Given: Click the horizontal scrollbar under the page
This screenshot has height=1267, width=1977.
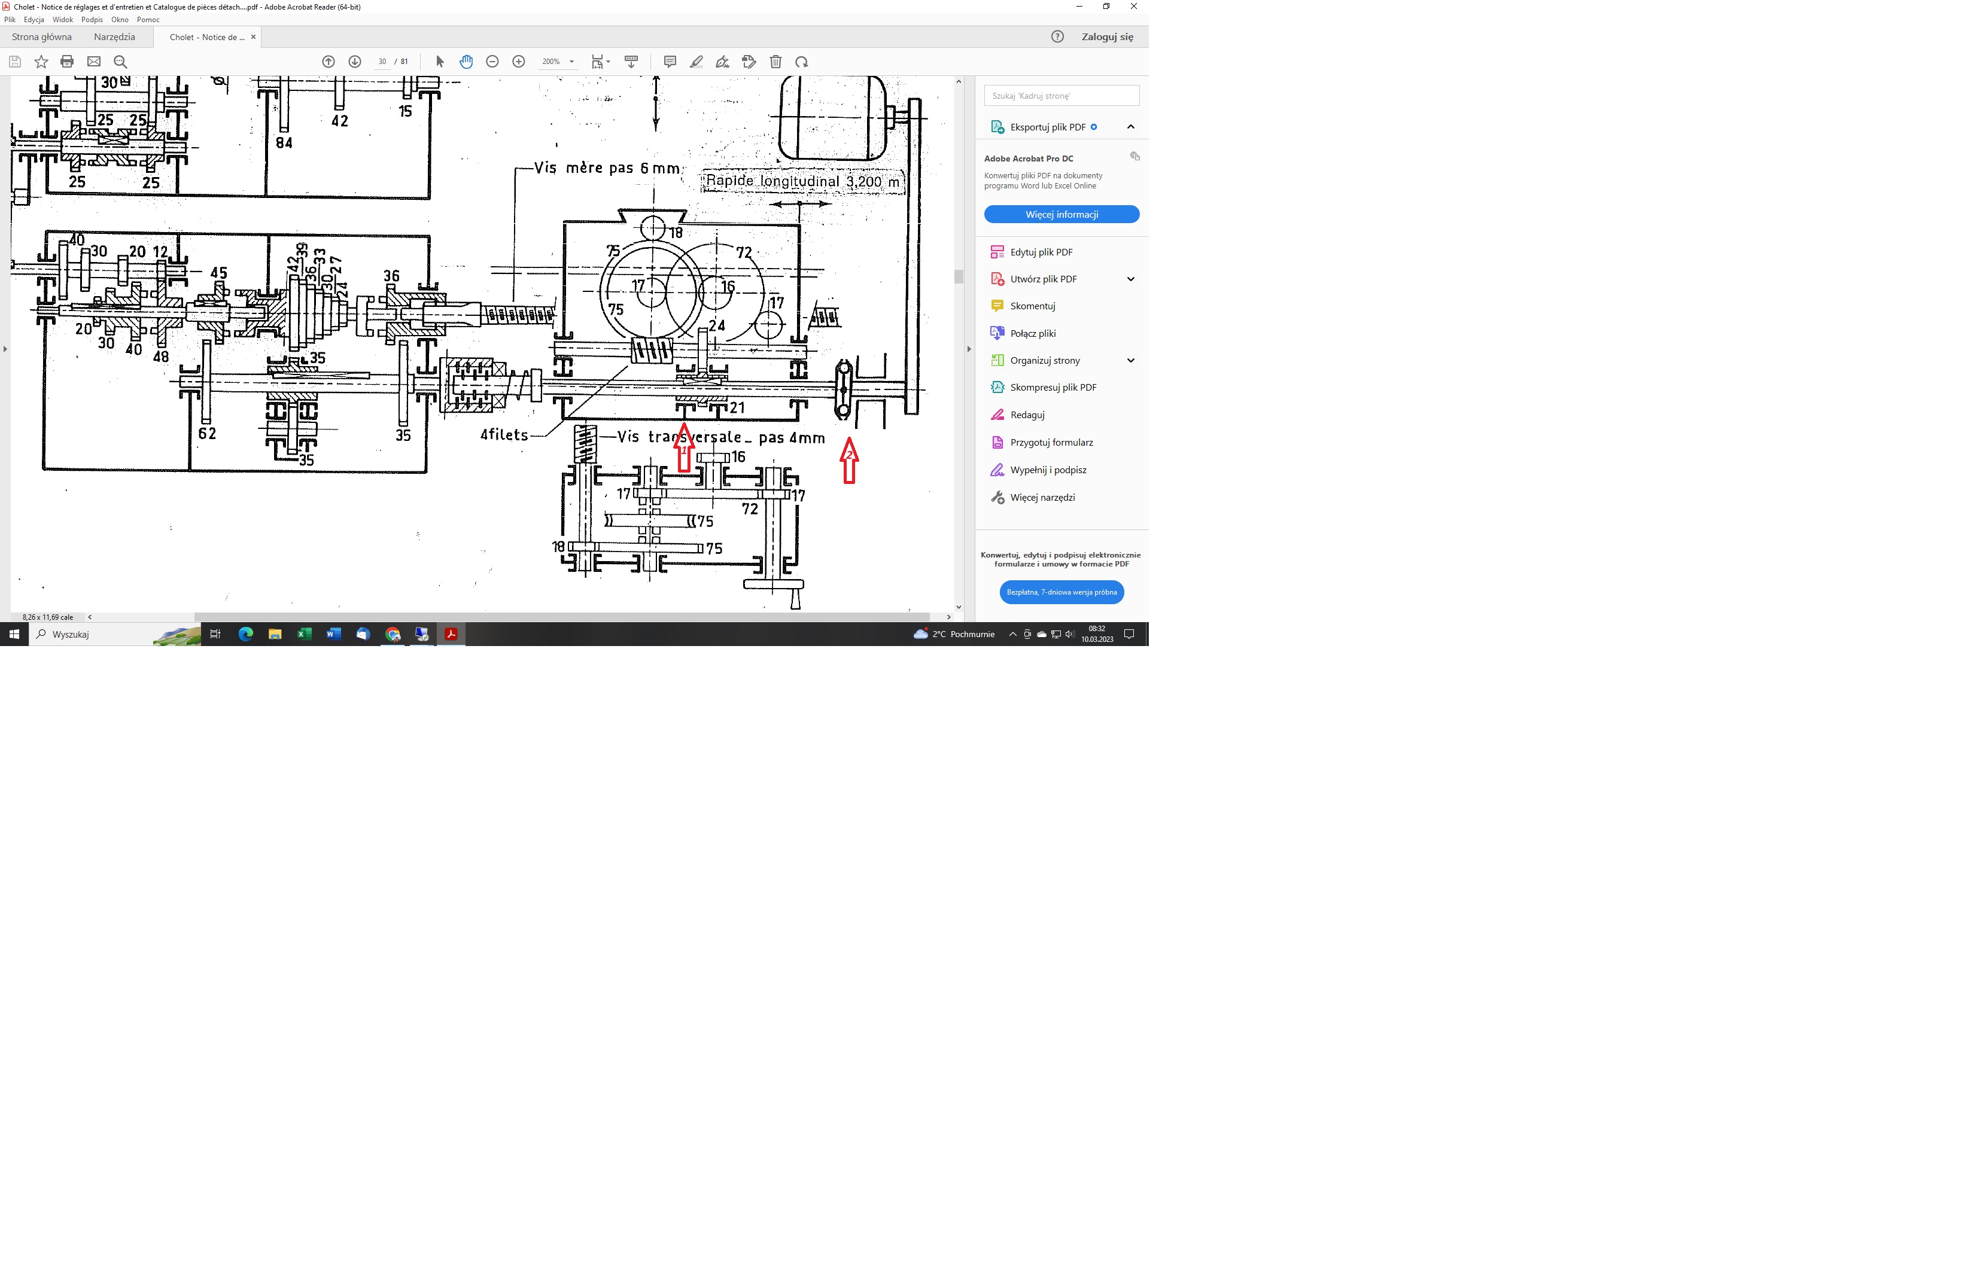Looking at the screenshot, I should [562, 616].
